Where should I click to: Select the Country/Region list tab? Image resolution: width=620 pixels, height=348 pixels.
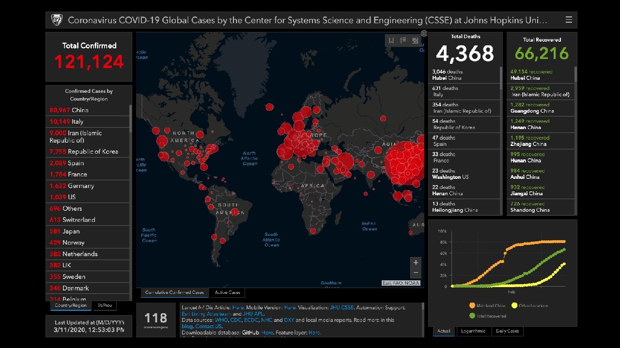point(71,305)
